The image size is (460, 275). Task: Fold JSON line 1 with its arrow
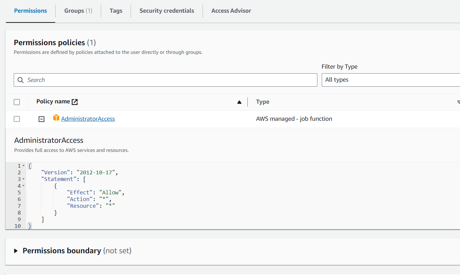coord(23,166)
